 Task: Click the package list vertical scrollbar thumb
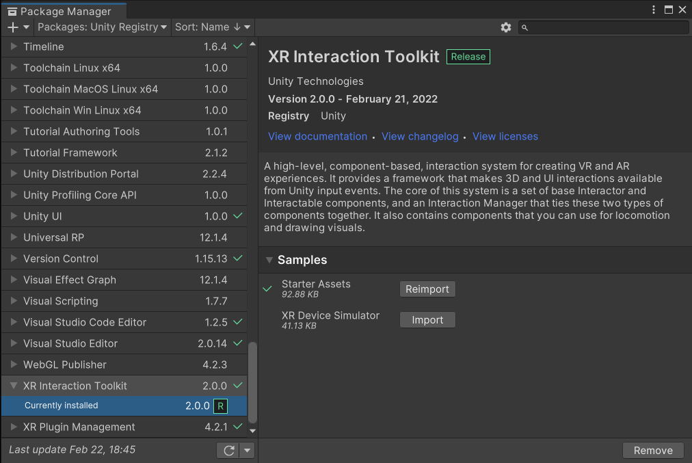pos(252,382)
